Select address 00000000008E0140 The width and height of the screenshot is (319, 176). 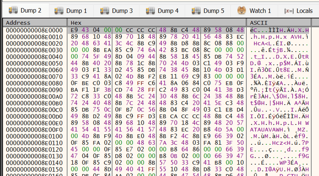click(34, 163)
